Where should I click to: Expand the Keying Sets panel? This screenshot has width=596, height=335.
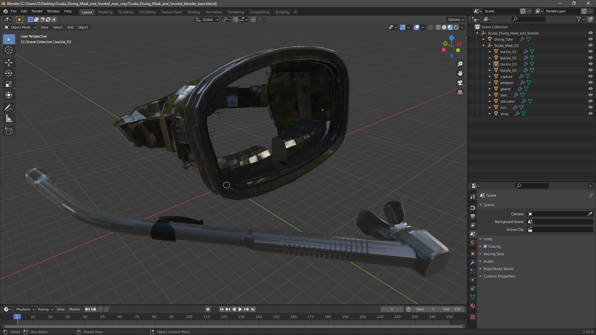click(494, 254)
